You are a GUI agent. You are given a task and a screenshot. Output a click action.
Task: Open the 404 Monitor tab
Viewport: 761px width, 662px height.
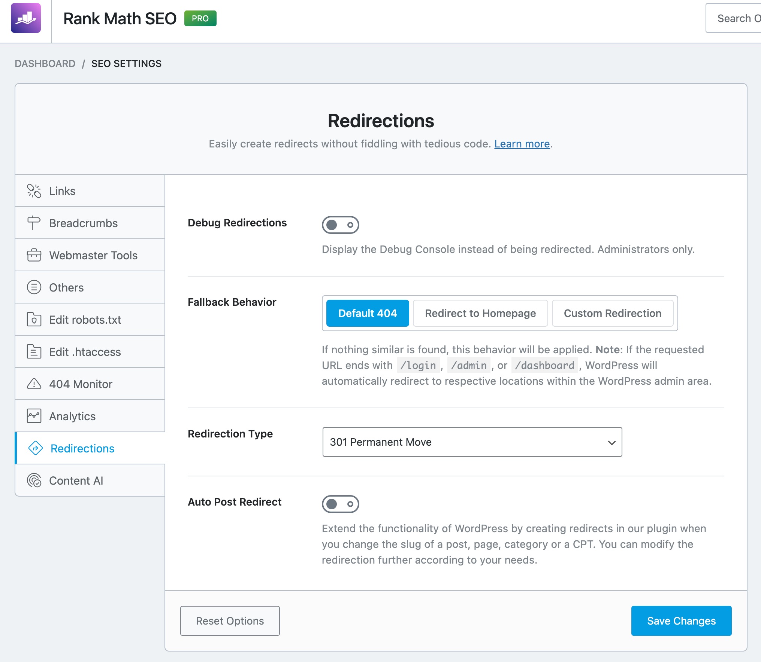[90, 384]
